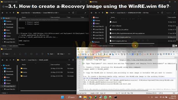Refresh the Create WIM ISO or USB window
The image size is (178, 100).
click(x=73, y=13)
